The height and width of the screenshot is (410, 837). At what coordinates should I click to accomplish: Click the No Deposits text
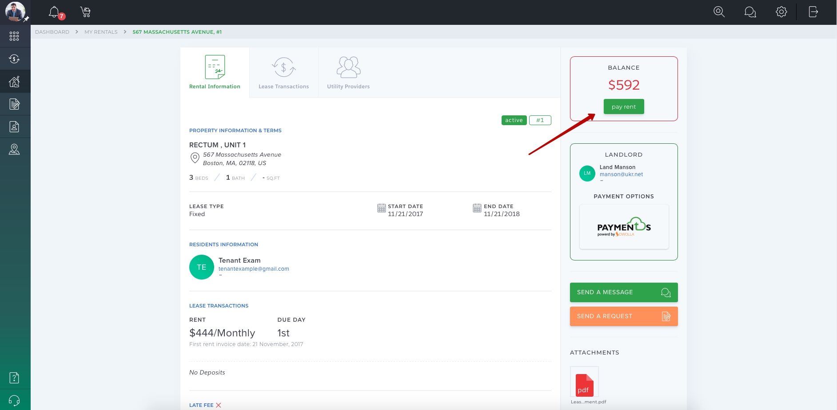[207, 372]
